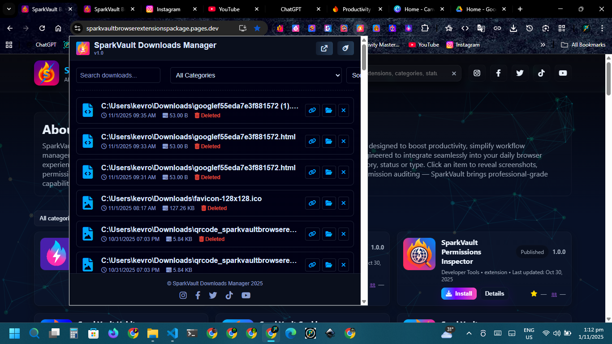Click the TikTok icon in popup footer
612x344 pixels.
click(229, 295)
